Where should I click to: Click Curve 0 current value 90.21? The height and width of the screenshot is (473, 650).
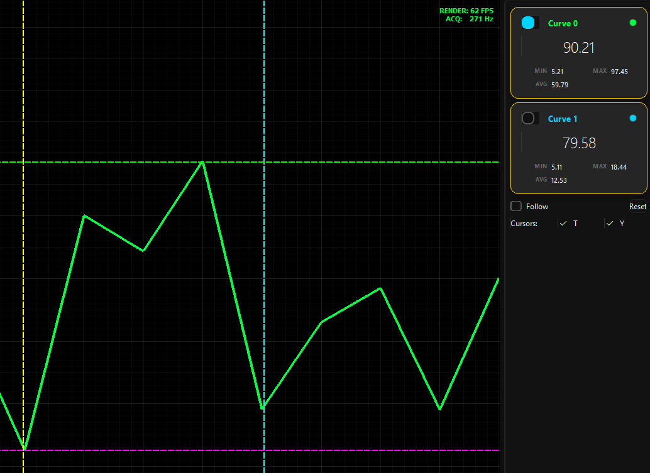pyautogui.click(x=578, y=48)
